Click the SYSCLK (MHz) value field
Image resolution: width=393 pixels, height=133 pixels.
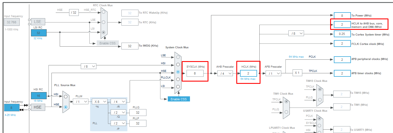195,73
